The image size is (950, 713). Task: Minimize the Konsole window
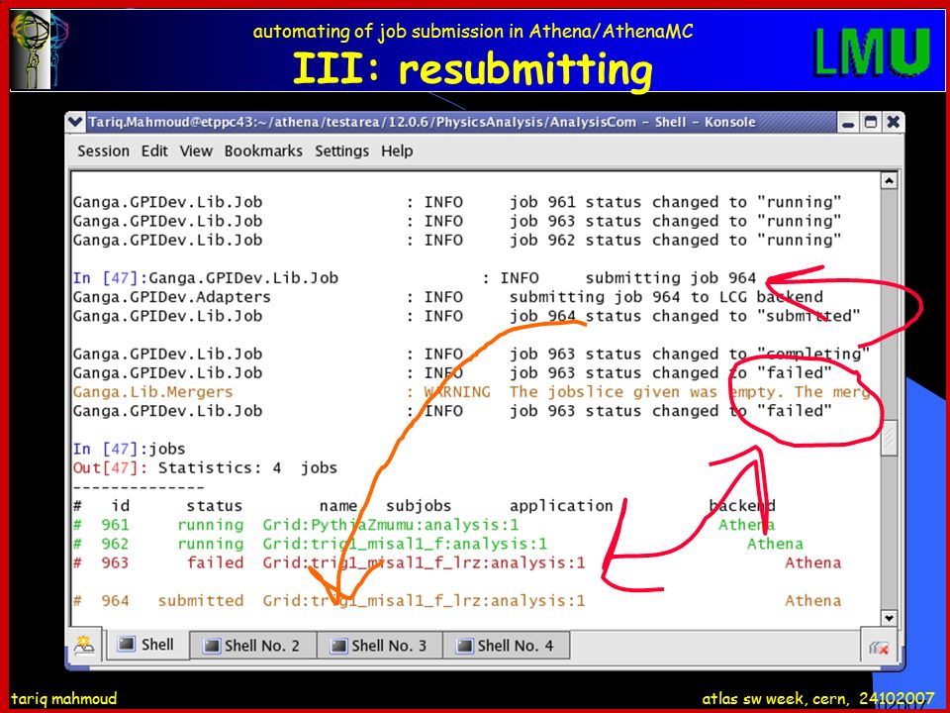tap(848, 123)
